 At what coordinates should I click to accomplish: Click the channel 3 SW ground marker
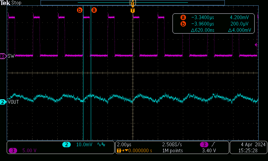coord(3,56)
